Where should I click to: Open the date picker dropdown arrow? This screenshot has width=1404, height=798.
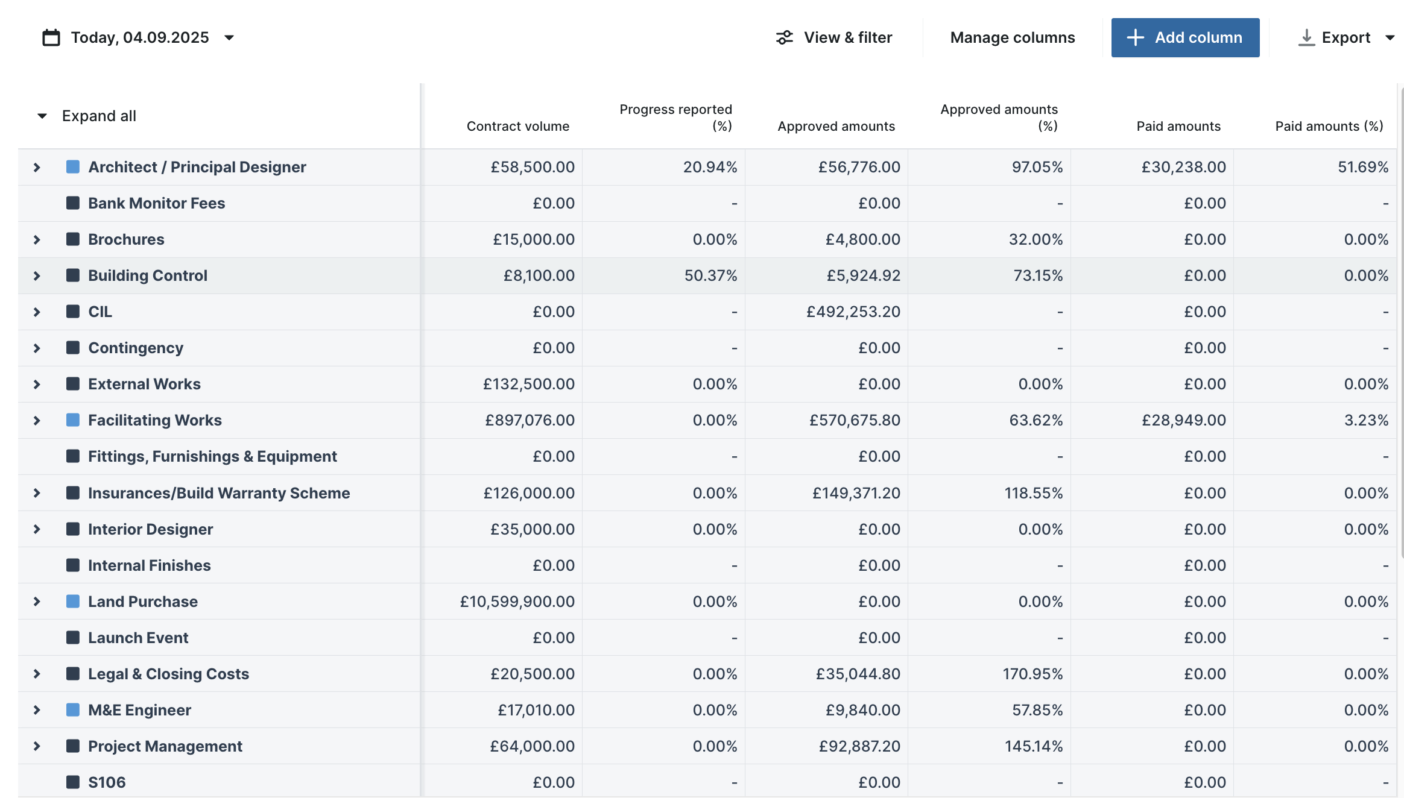pos(229,37)
